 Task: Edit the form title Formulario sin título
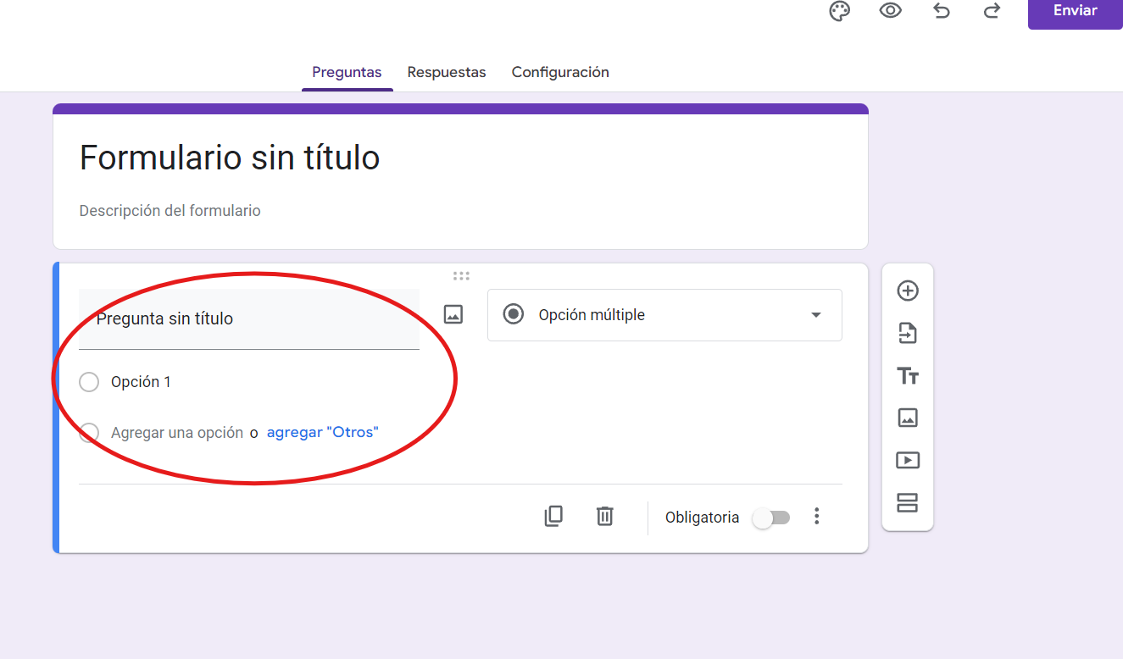point(230,158)
